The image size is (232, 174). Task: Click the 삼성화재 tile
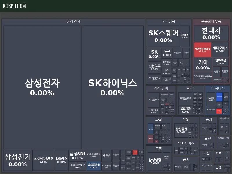(166, 157)
